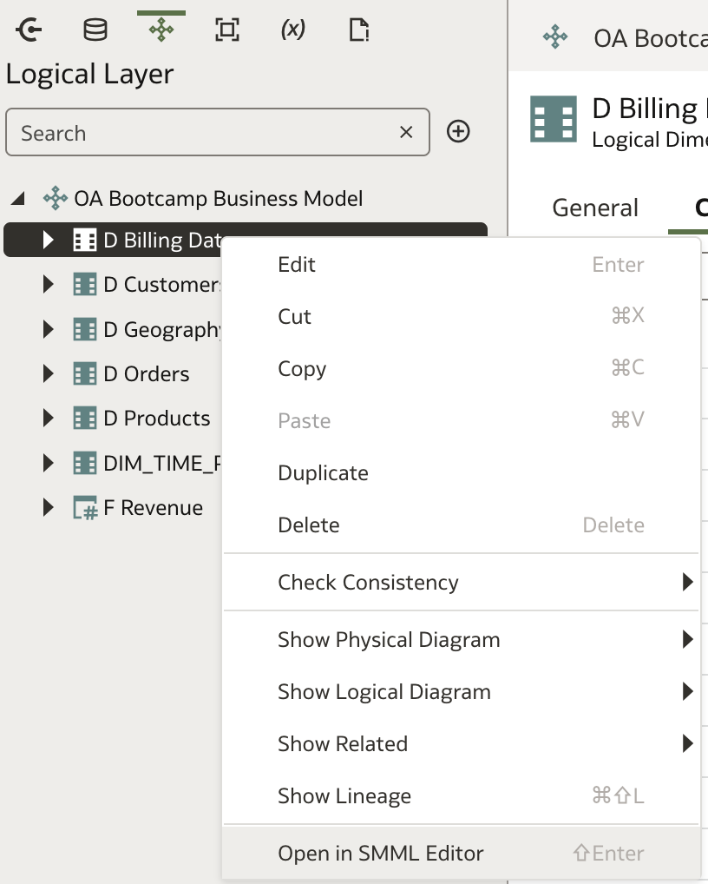Screen dimensions: 708x884
Task: Open Show Related submenu
Action: coord(461,743)
